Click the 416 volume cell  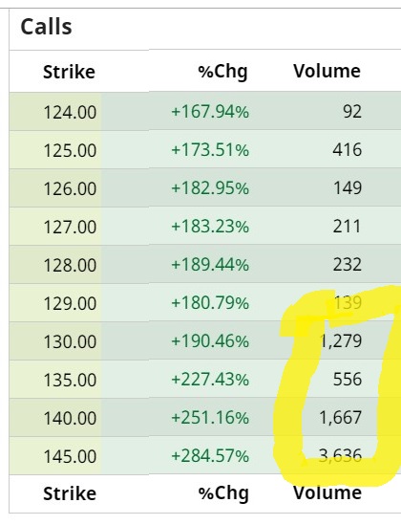coord(348,149)
